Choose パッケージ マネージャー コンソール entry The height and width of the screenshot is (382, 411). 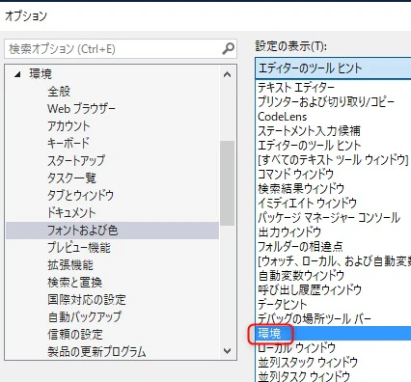pos(334,217)
